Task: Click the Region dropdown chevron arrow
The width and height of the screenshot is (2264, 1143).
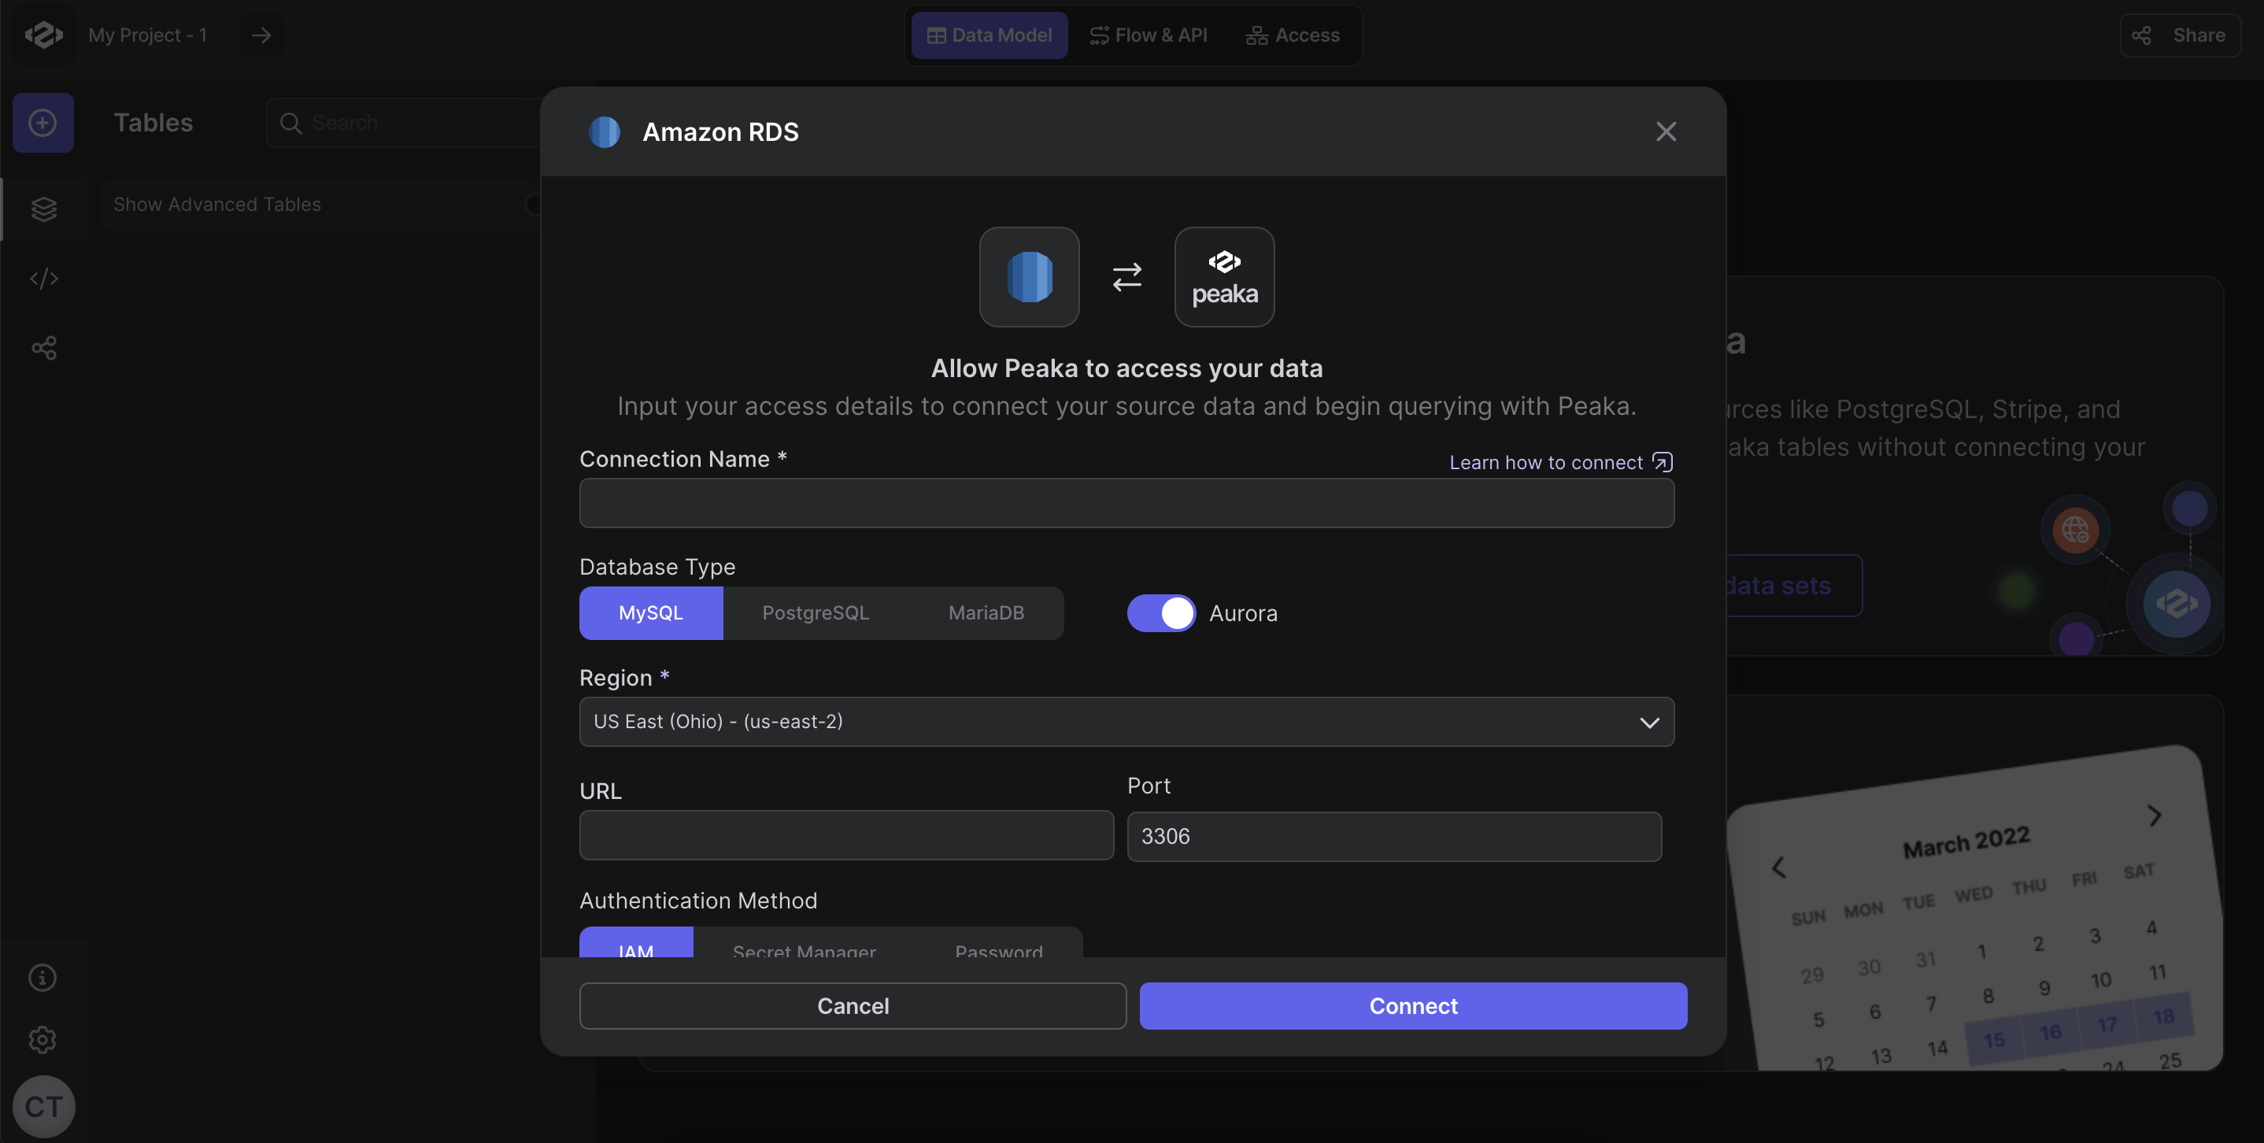Action: pyautogui.click(x=1648, y=722)
